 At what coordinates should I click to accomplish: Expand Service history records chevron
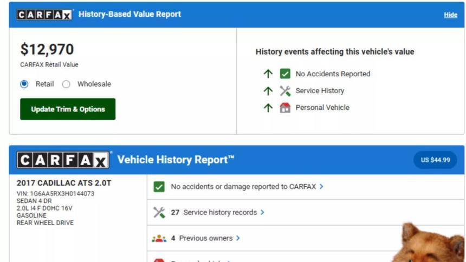[x=262, y=212]
